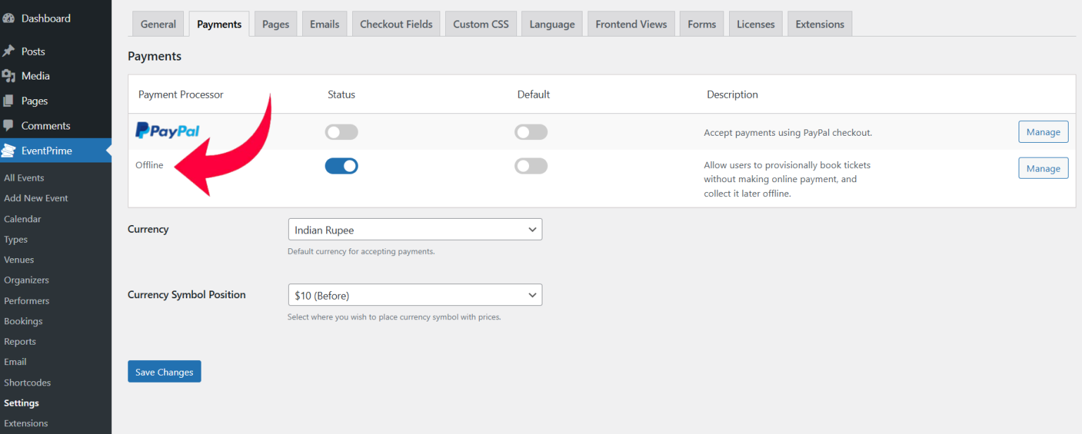1082x434 pixels.
Task: Open Bookings in the EventPrime menu
Action: coord(25,321)
